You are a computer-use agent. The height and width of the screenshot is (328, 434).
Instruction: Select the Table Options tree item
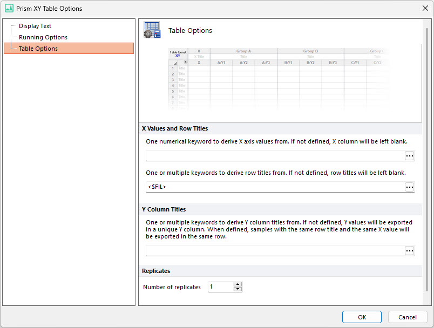pos(38,49)
